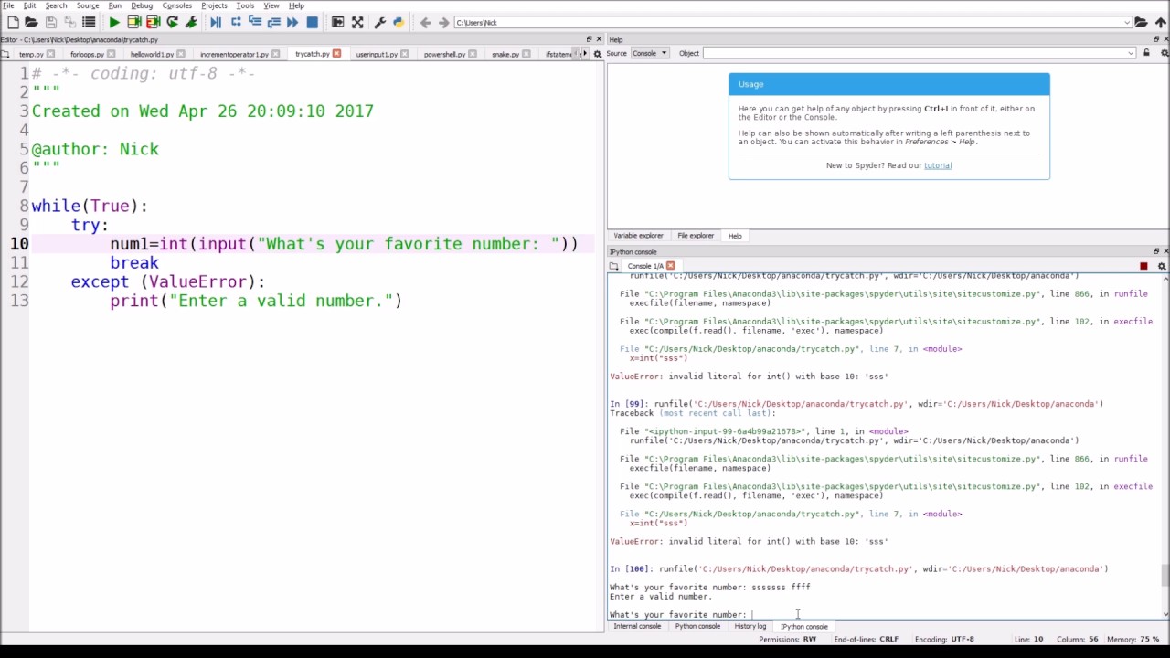Screen dimensions: 1170x658
Task: Close the Console 1/A tab
Action: (670, 266)
